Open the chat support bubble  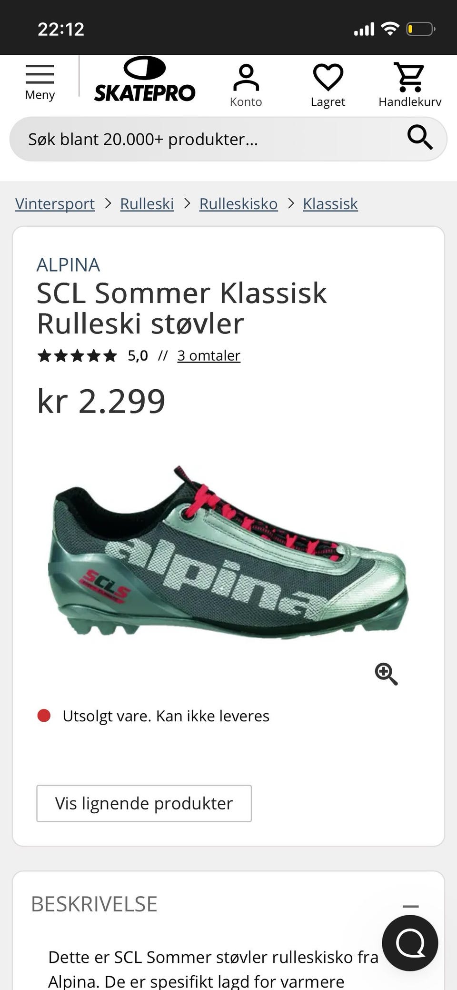(410, 943)
